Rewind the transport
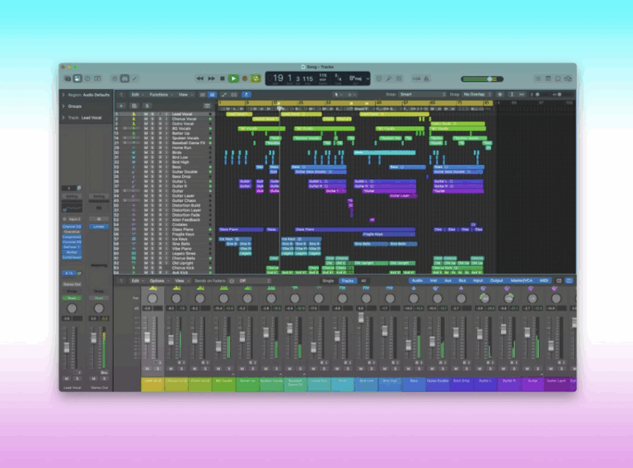This screenshot has height=468, width=633. point(199,78)
